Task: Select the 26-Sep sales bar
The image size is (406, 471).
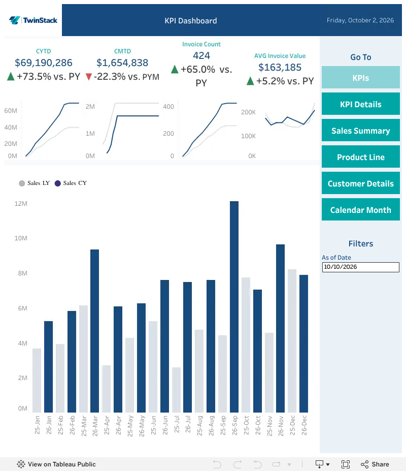Action: point(234,307)
